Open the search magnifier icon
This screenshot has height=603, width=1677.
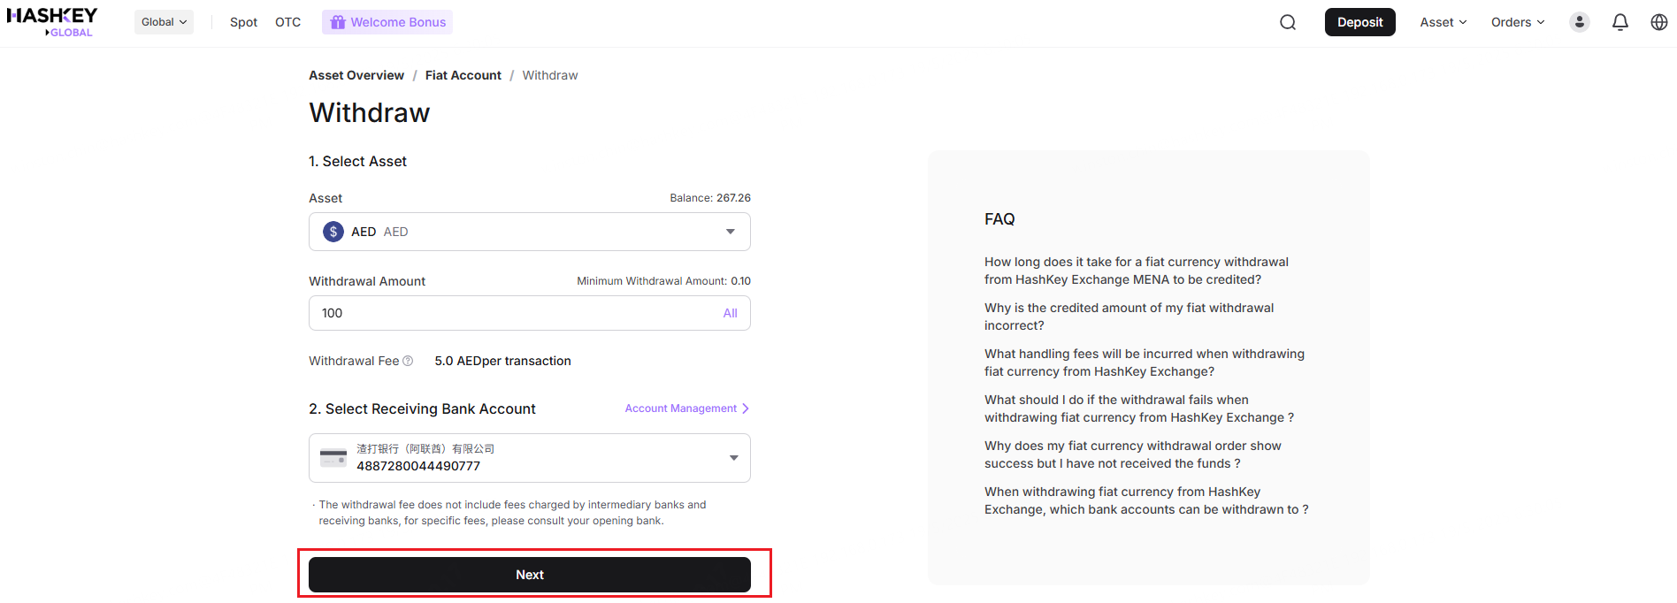tap(1288, 22)
